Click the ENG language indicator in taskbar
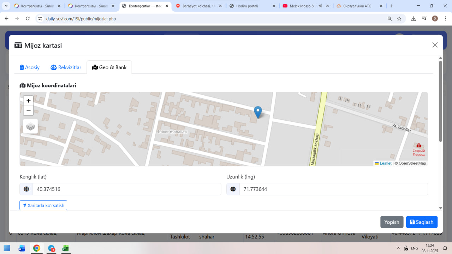 (415, 248)
